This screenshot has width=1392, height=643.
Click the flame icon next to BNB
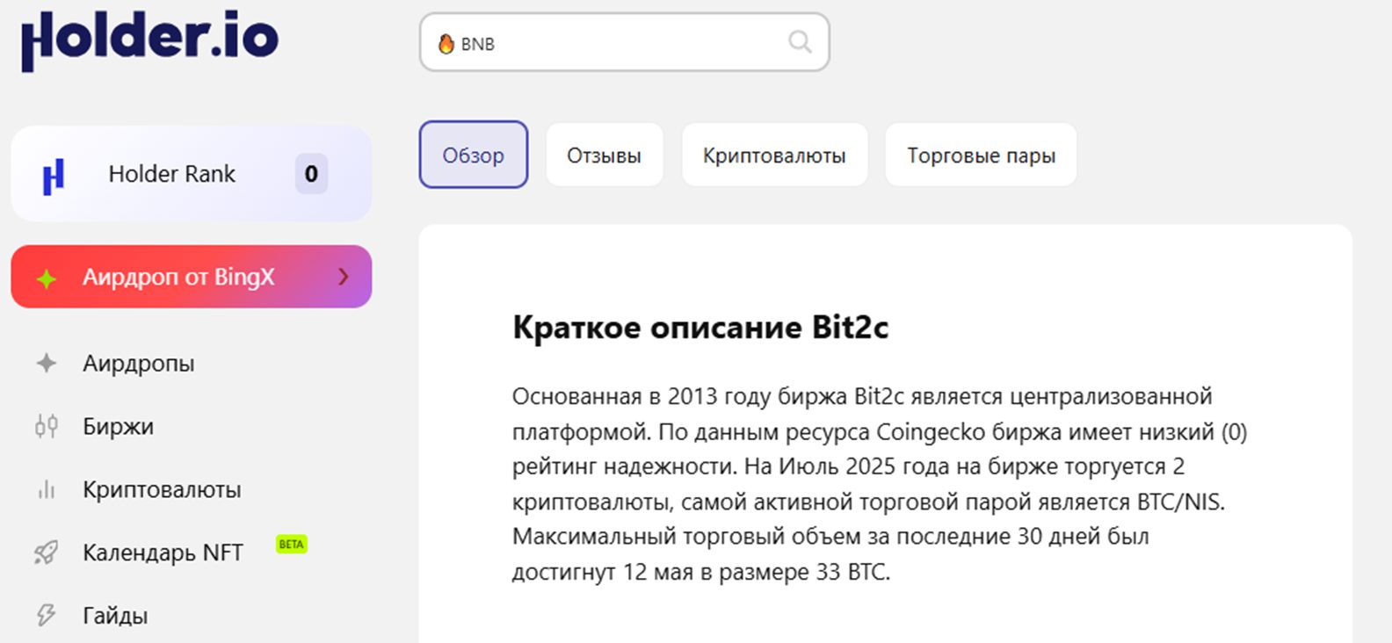coord(446,43)
